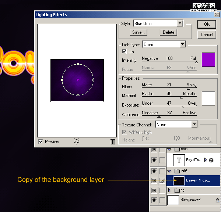Click the Focus slider handle

(188, 71)
